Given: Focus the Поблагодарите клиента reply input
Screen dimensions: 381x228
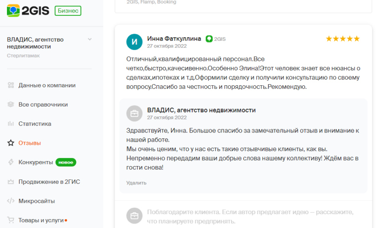Looking at the screenshot, I should click(250, 217).
